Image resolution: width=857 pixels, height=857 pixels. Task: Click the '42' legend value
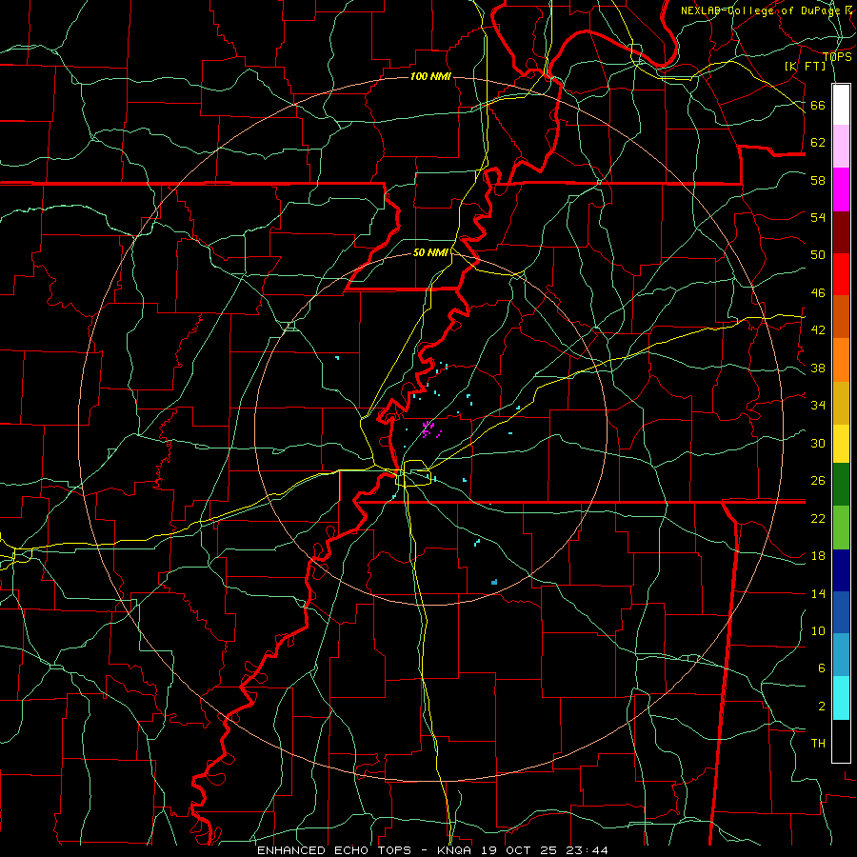(x=818, y=329)
